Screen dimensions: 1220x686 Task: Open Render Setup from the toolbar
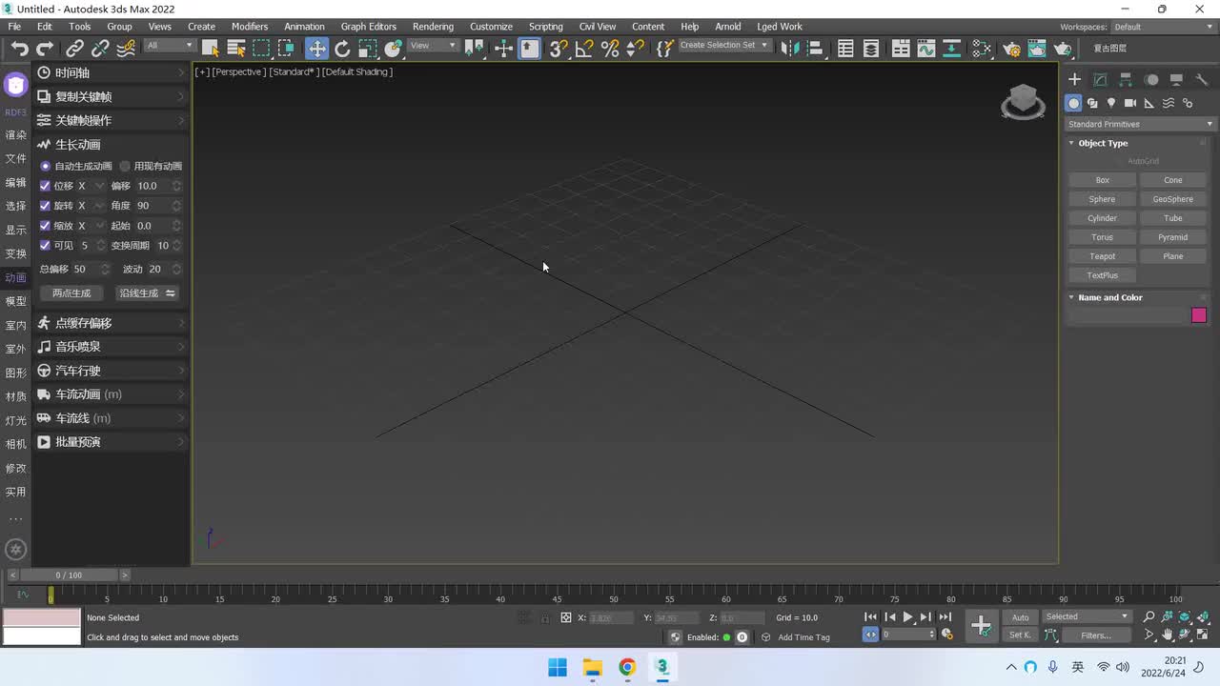(x=1012, y=49)
